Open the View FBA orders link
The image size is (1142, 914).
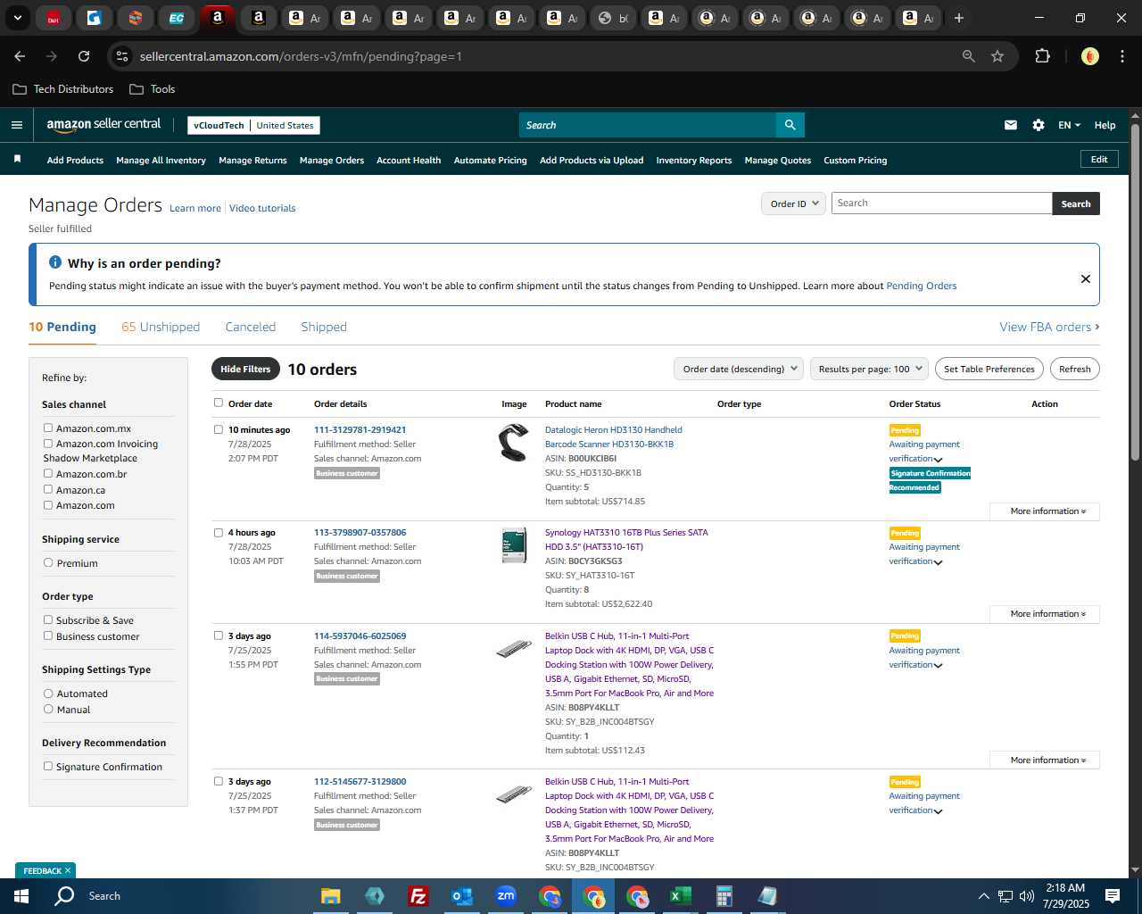click(x=1049, y=327)
